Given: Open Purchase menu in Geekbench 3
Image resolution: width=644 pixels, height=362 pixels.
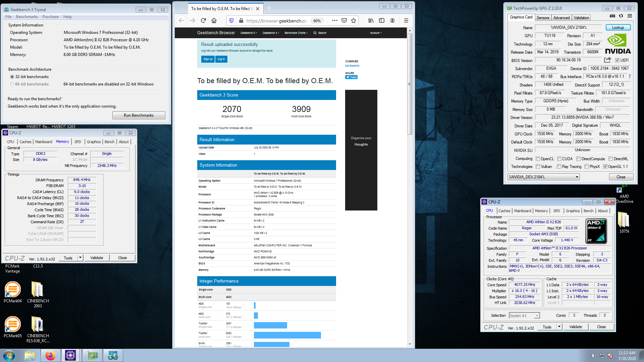Looking at the screenshot, I should click(51, 17).
